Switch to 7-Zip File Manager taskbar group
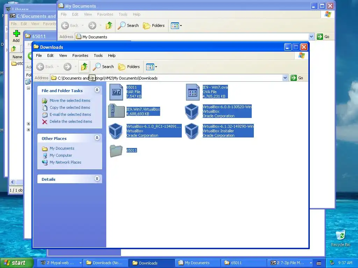 [x=291, y=263]
